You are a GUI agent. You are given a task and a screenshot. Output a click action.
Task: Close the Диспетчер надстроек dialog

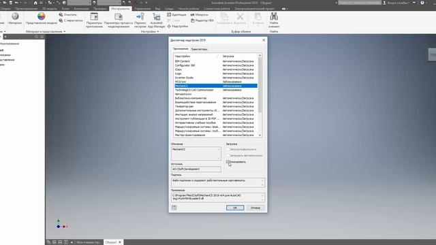coord(264,40)
